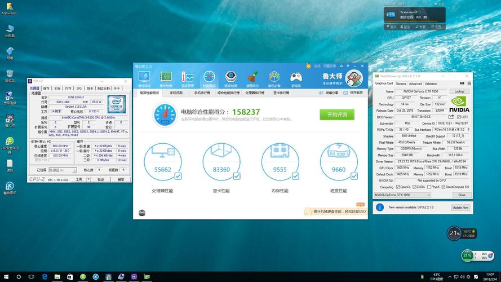Screen dimensions: 501x282
Task: Toggle the OpenCL checkbox in GPU-Z
Action: (398, 187)
